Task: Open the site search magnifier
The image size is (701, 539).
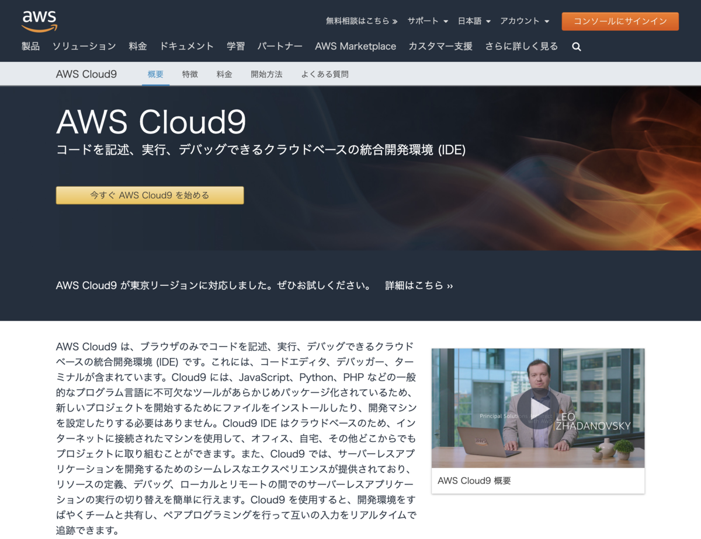Action: pyautogui.click(x=576, y=46)
